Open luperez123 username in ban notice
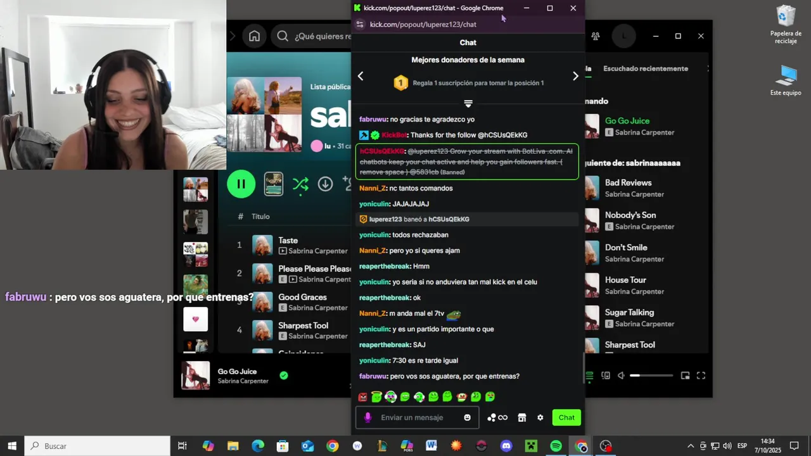Image resolution: width=811 pixels, height=456 pixels. (385, 219)
